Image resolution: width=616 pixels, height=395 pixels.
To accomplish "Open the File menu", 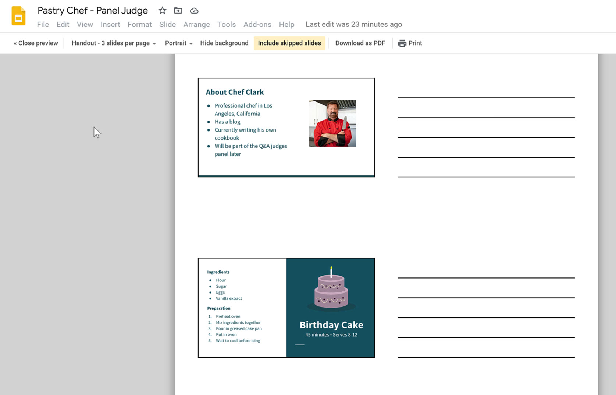I will (x=43, y=24).
